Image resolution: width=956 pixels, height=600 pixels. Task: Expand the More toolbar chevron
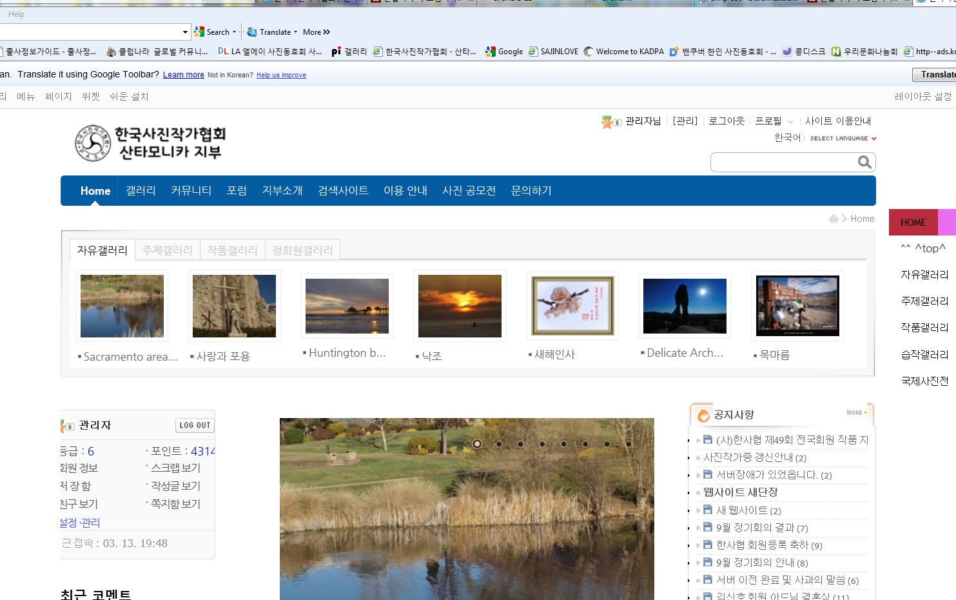pyautogui.click(x=326, y=32)
